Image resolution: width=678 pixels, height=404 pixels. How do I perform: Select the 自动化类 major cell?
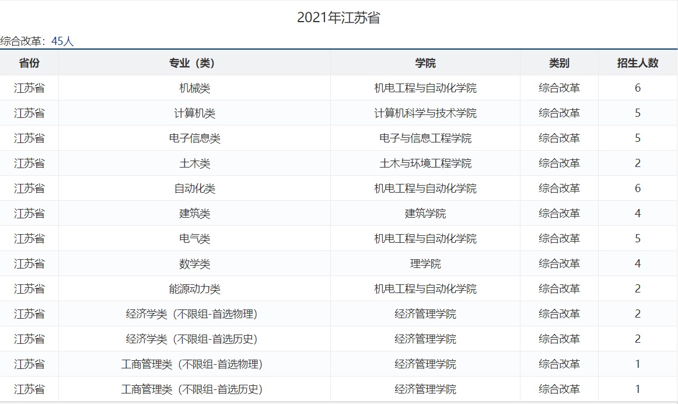(x=194, y=189)
